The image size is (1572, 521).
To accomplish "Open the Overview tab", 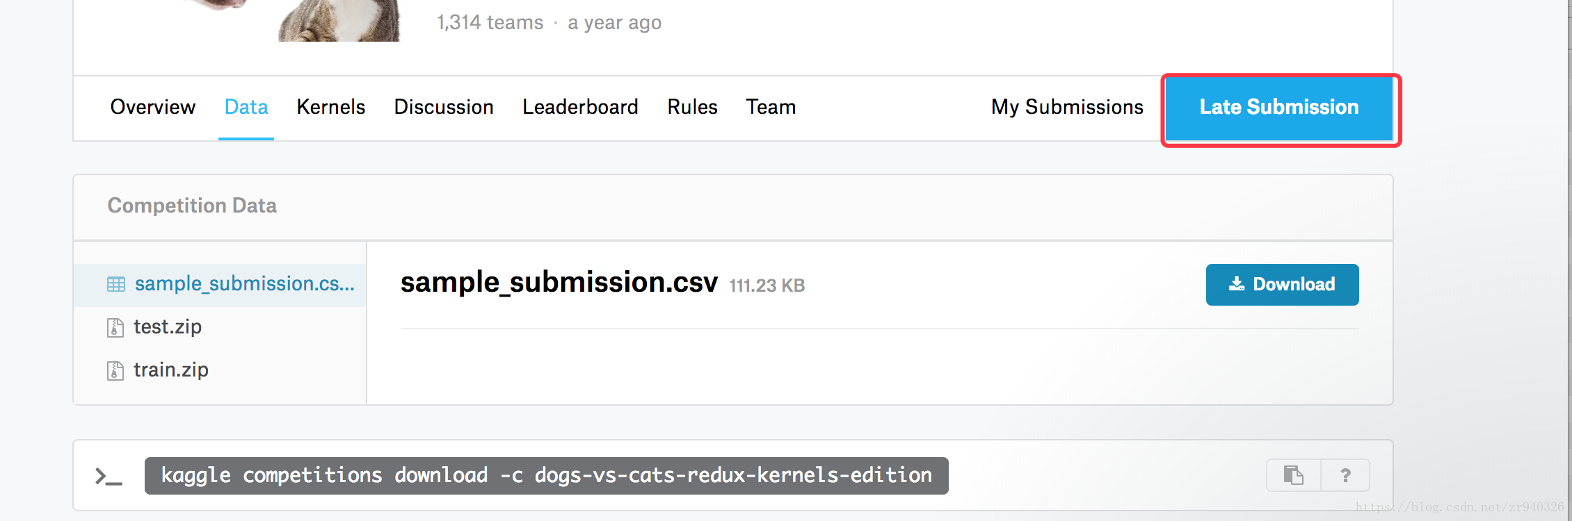I will [153, 107].
